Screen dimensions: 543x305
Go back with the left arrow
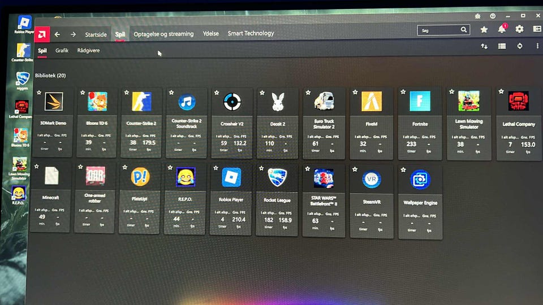[57, 34]
